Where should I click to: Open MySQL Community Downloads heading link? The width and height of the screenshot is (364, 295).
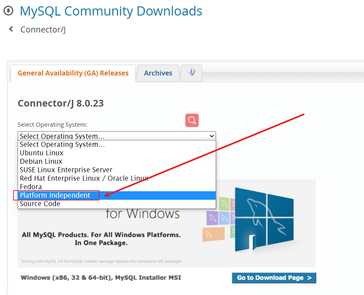pos(111,11)
